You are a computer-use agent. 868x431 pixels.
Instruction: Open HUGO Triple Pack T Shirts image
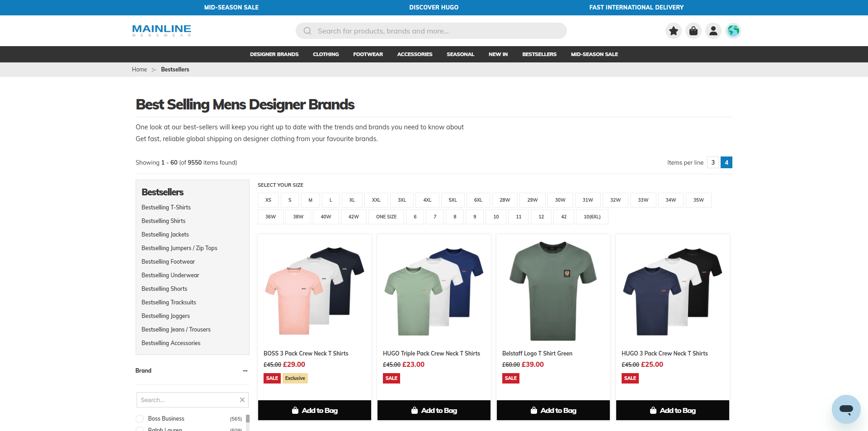click(434, 291)
